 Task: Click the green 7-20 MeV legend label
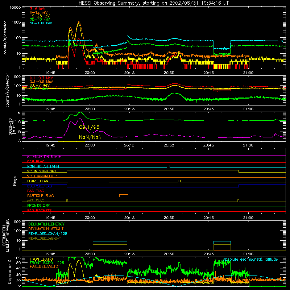click(x=39, y=89)
